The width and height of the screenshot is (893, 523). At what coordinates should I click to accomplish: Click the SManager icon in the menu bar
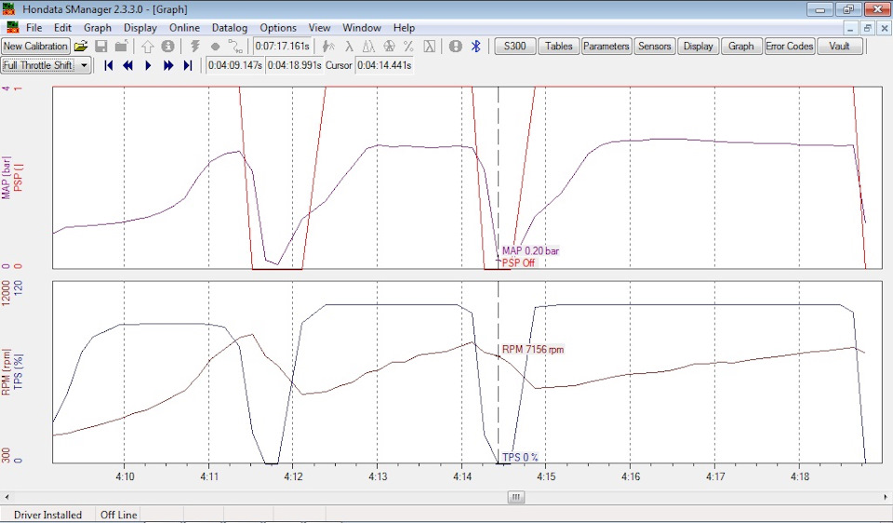click(12, 27)
